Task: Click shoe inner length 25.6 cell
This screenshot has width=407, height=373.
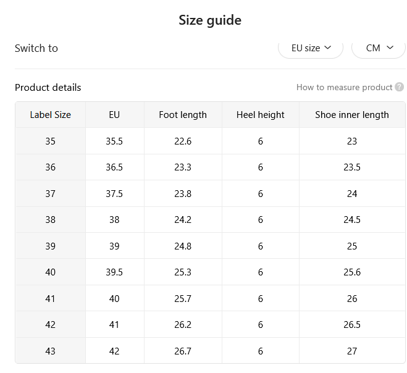Action: coord(352,272)
